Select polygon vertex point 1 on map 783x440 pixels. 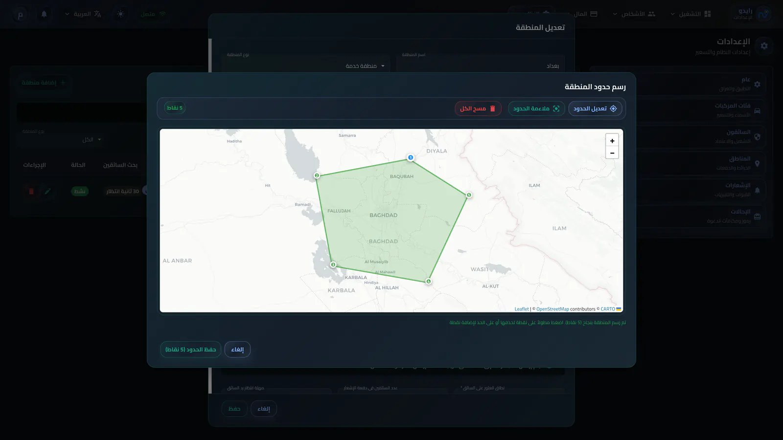coord(411,157)
